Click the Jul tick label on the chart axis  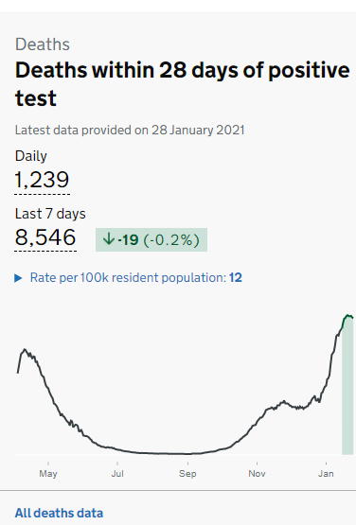(x=117, y=473)
